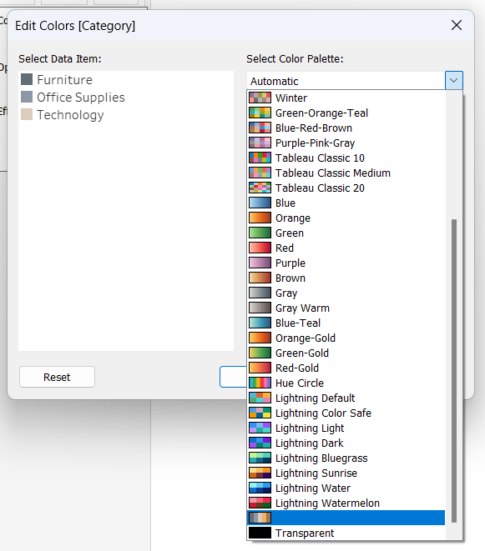Screen dimensions: 485x551
Task: Choose the Orange-Gold palette
Action: point(346,338)
